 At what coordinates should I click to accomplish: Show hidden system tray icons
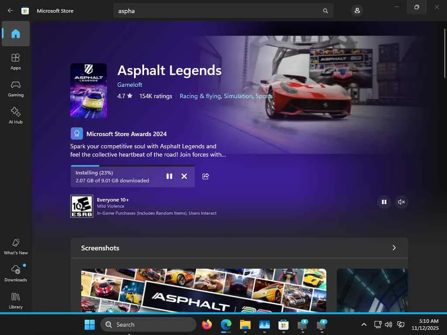[x=364, y=325]
